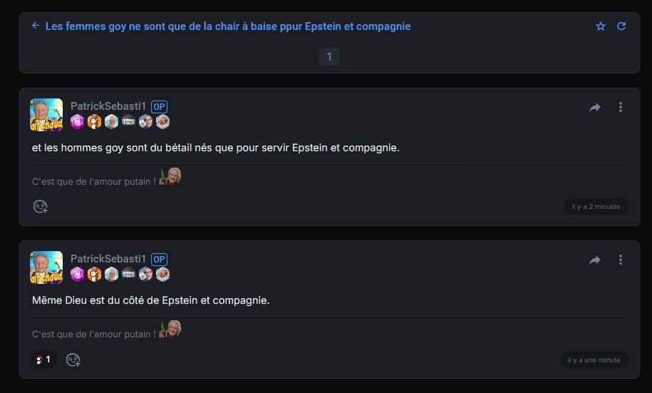Click the avatar thumbnail on the second post

tap(46, 267)
